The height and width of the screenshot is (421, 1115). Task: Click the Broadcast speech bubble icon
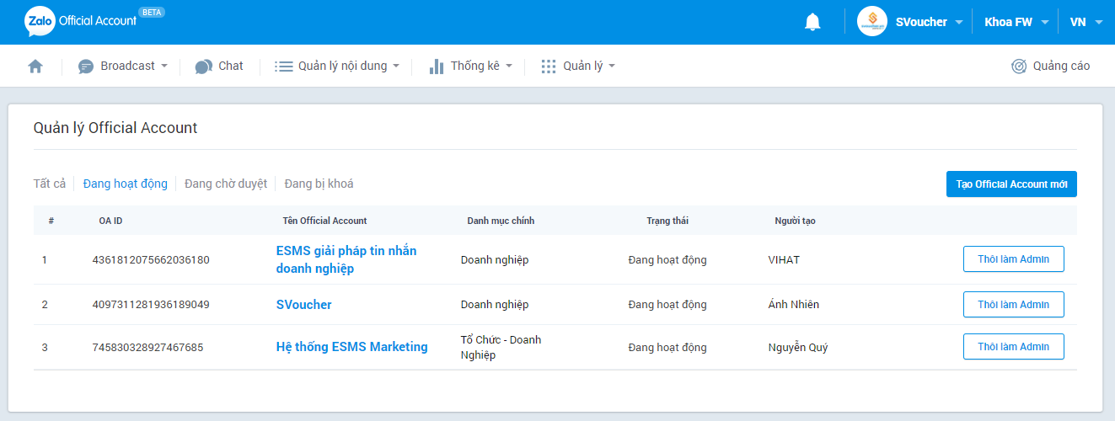click(x=86, y=67)
